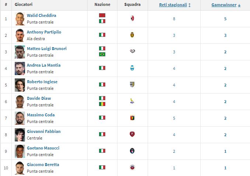Click Andrea La Mantia's club crest
The width and height of the screenshot is (250, 176).
pos(133,68)
